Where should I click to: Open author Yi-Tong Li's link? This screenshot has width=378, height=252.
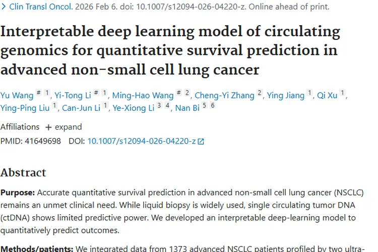(x=73, y=95)
